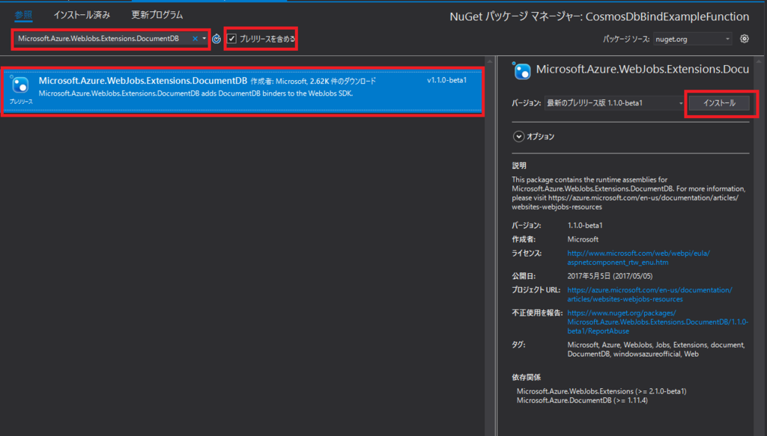Click the インストール button
767x436 pixels.
point(719,103)
